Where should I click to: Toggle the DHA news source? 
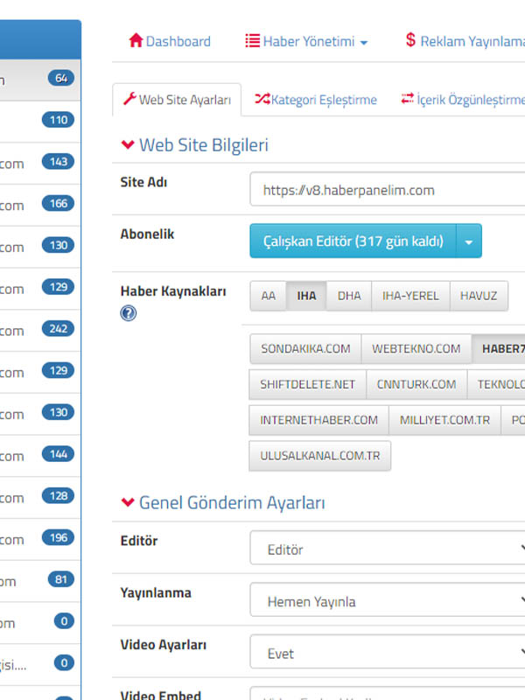pos(349,296)
